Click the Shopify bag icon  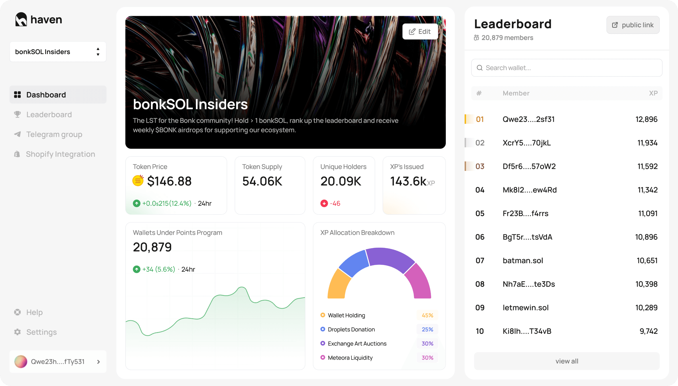click(17, 154)
